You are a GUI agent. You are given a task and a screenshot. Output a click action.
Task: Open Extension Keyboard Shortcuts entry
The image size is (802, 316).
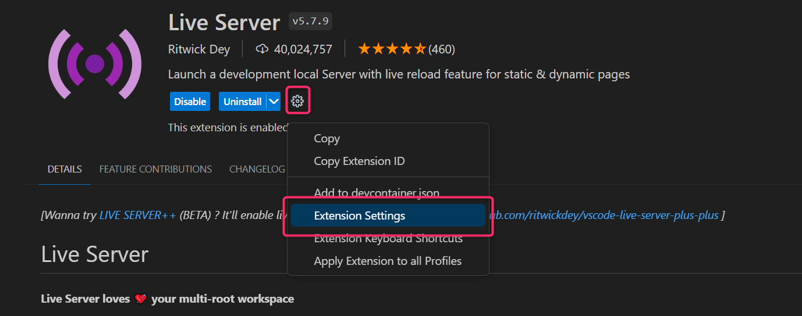pos(388,238)
